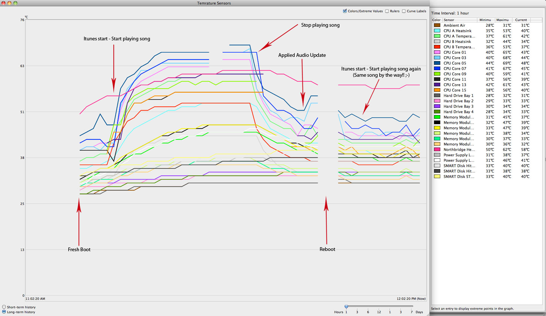Screen dimensions: 546x316
Task: Sort by Minimum column header
Action: tap(486, 20)
